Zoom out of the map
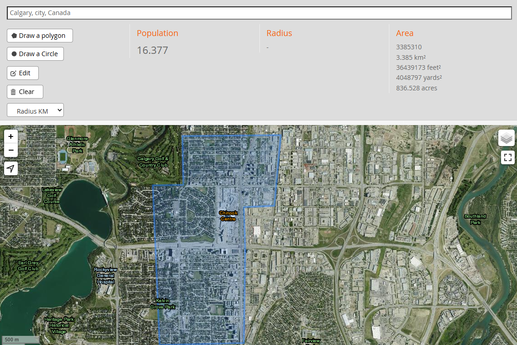The image size is (517, 345). pyautogui.click(x=11, y=150)
